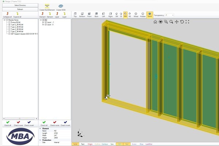Click the pan arrows icon in viewport

tap(177, 22)
